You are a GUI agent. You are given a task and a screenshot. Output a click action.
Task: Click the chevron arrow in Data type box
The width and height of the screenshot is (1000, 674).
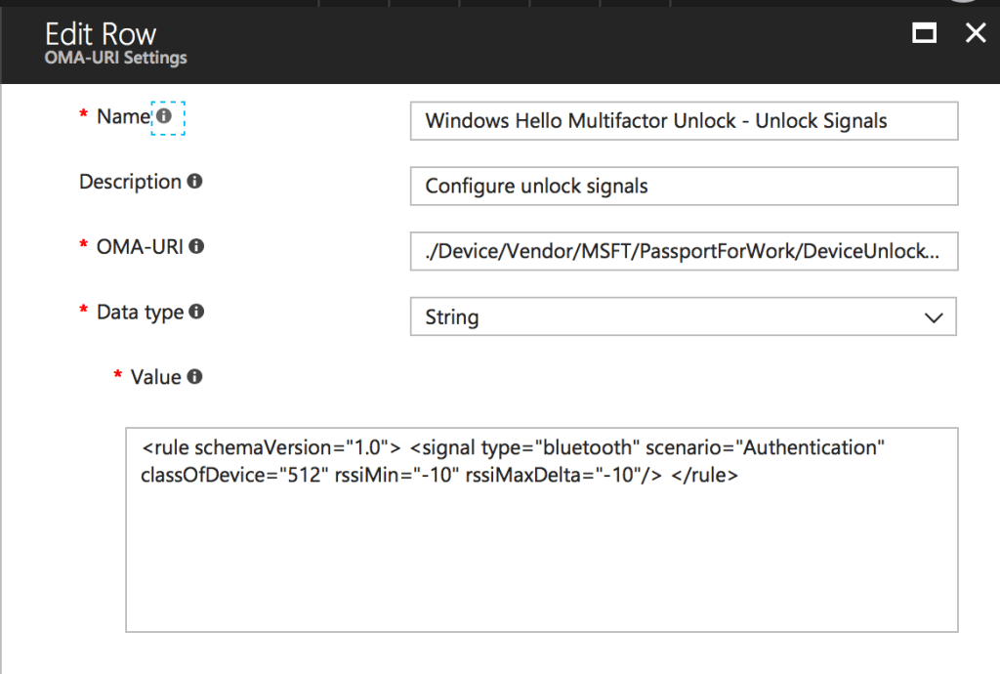[933, 317]
